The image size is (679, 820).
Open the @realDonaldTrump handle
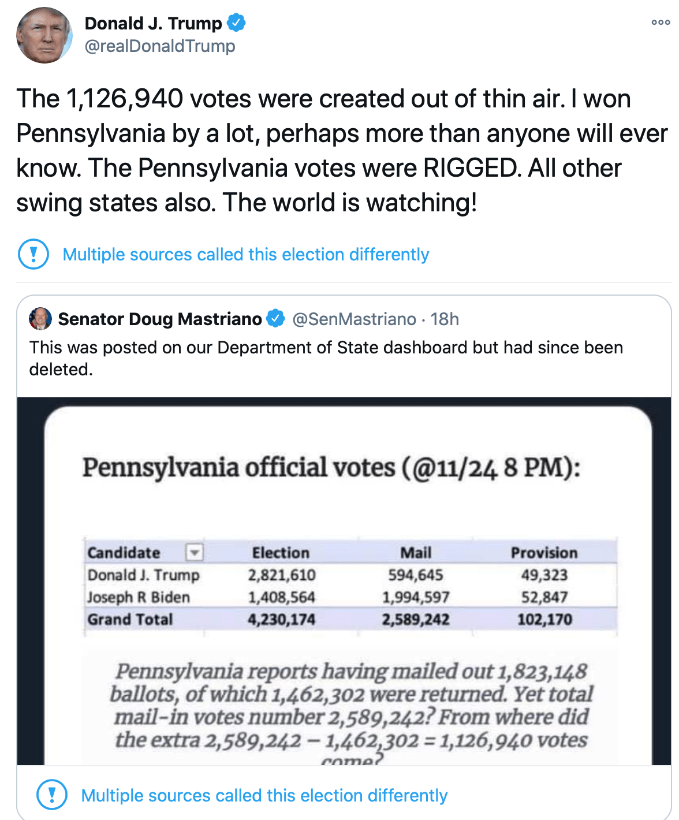(160, 46)
